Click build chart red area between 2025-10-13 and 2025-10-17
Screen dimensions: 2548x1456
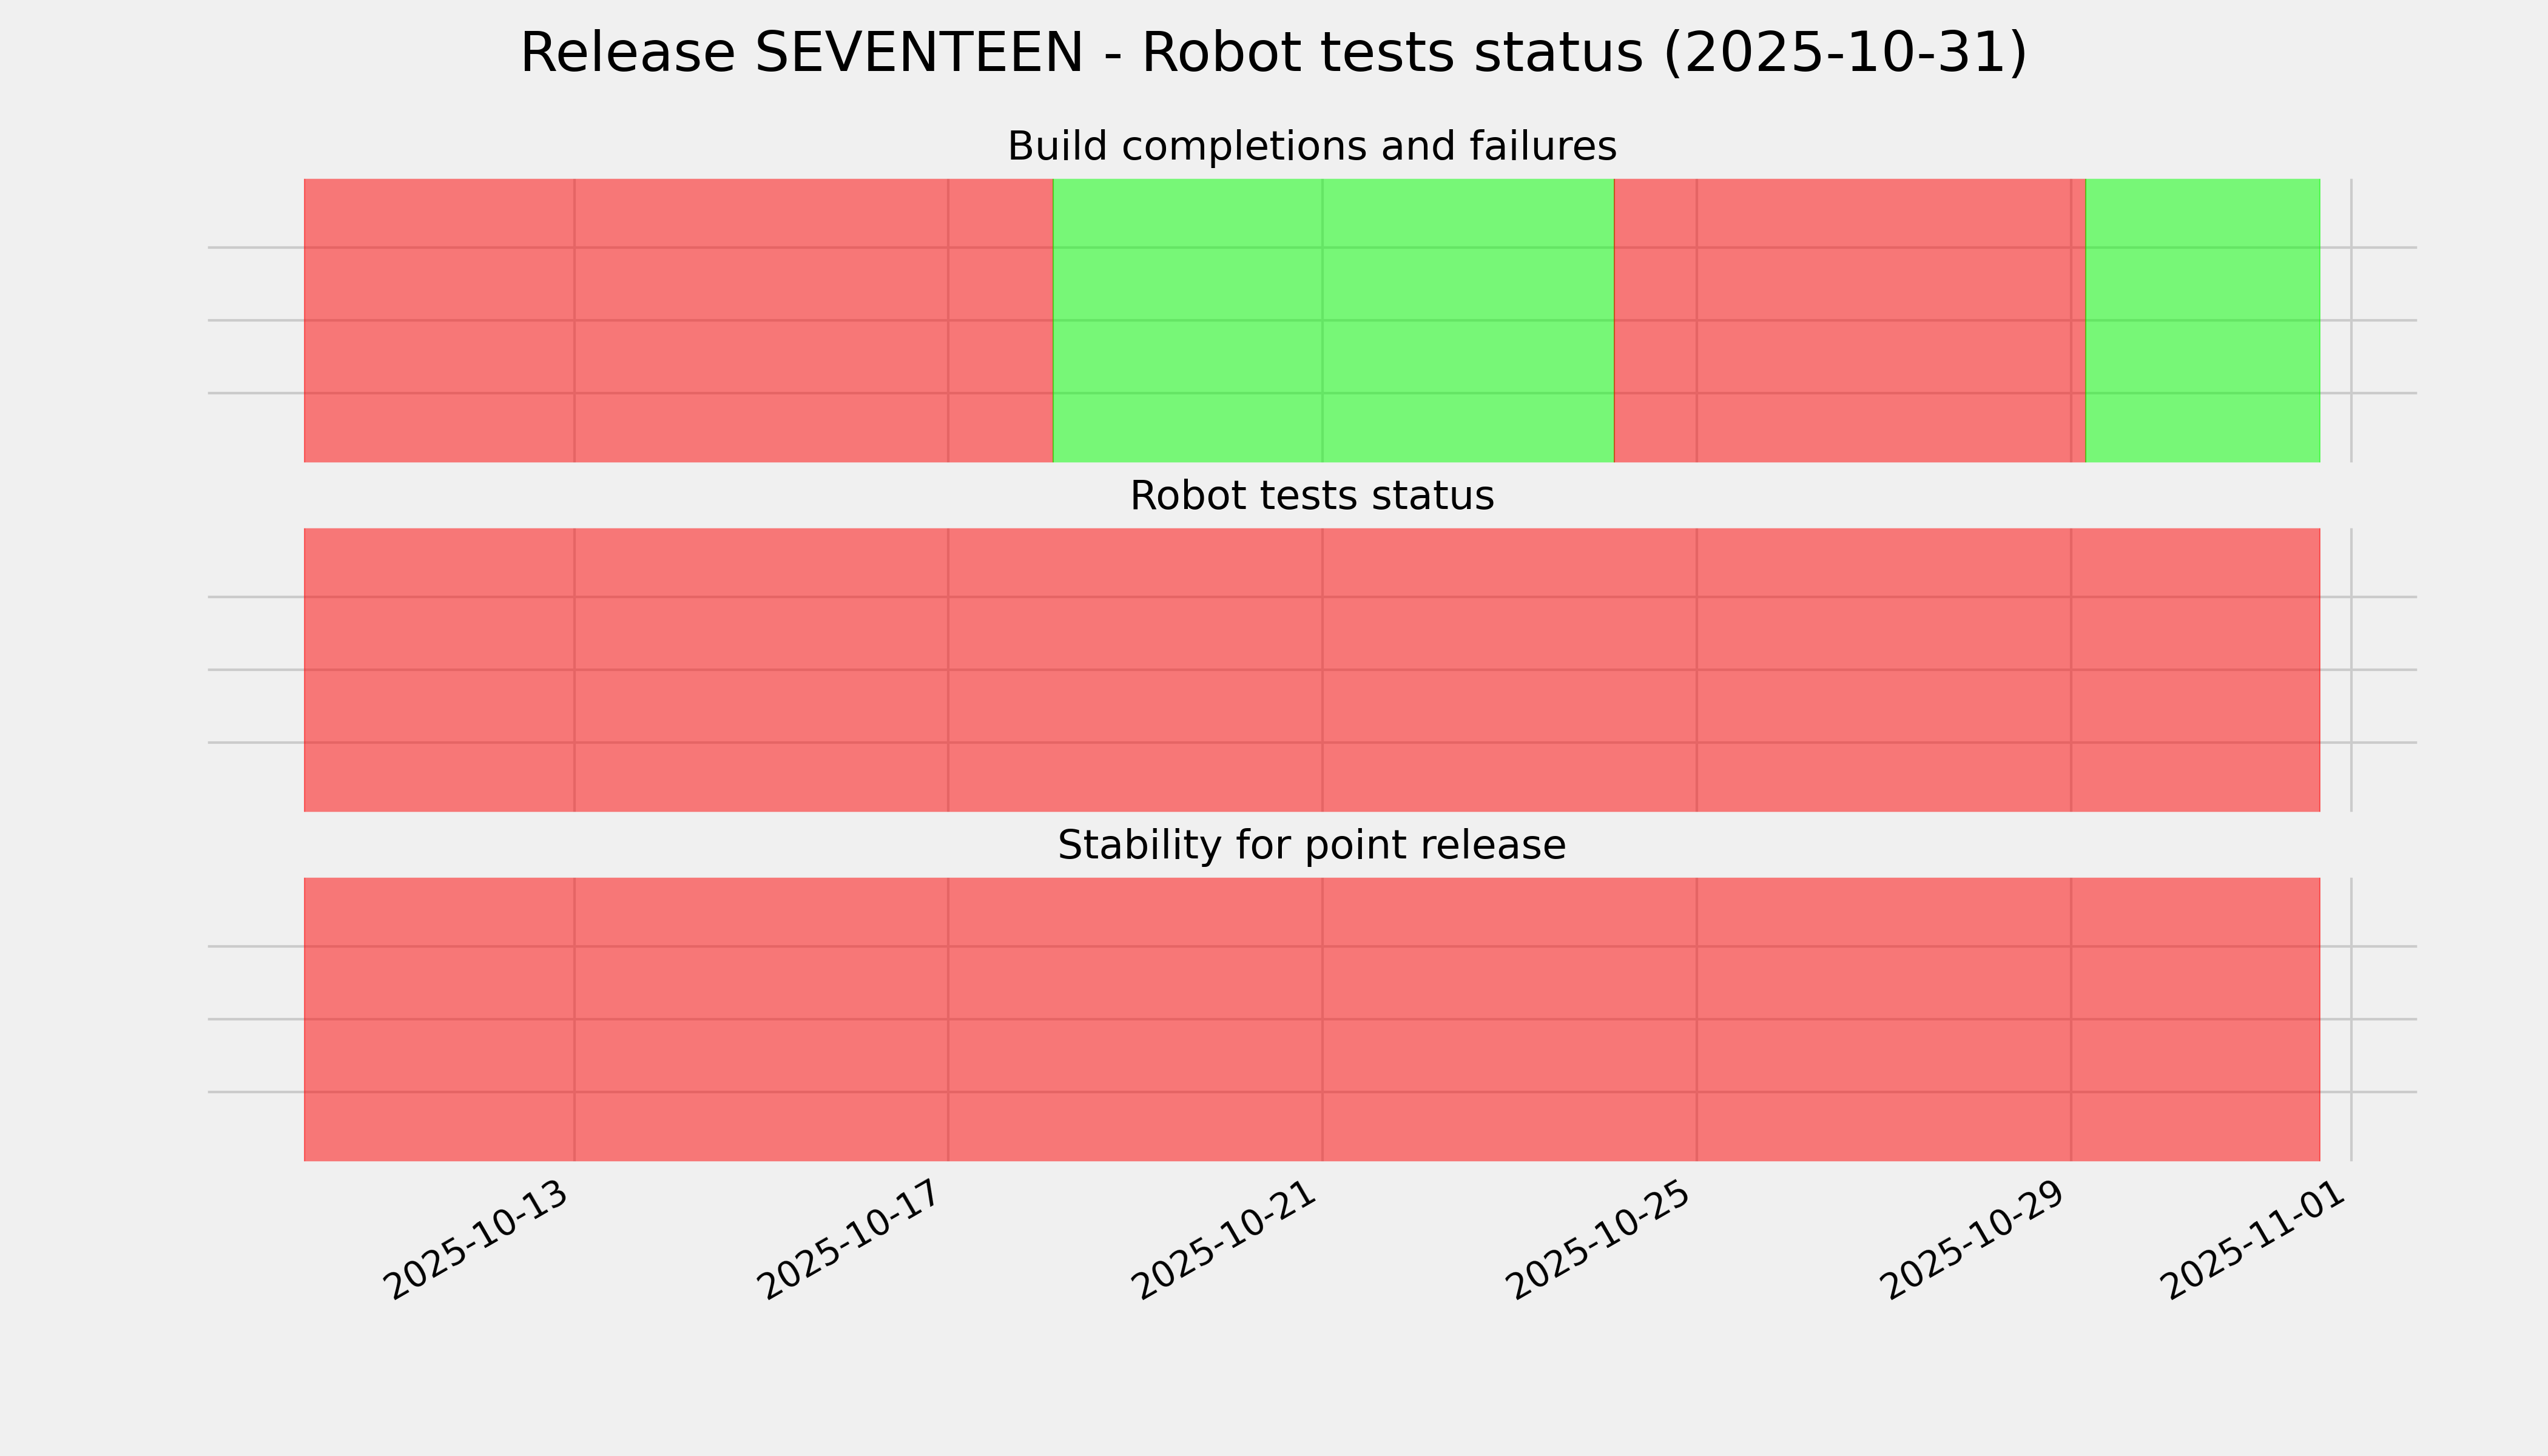coord(760,320)
